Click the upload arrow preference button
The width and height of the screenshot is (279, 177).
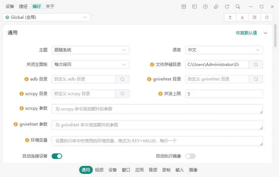230,17
